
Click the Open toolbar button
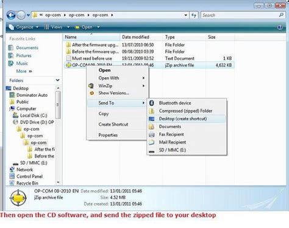click(x=84, y=27)
